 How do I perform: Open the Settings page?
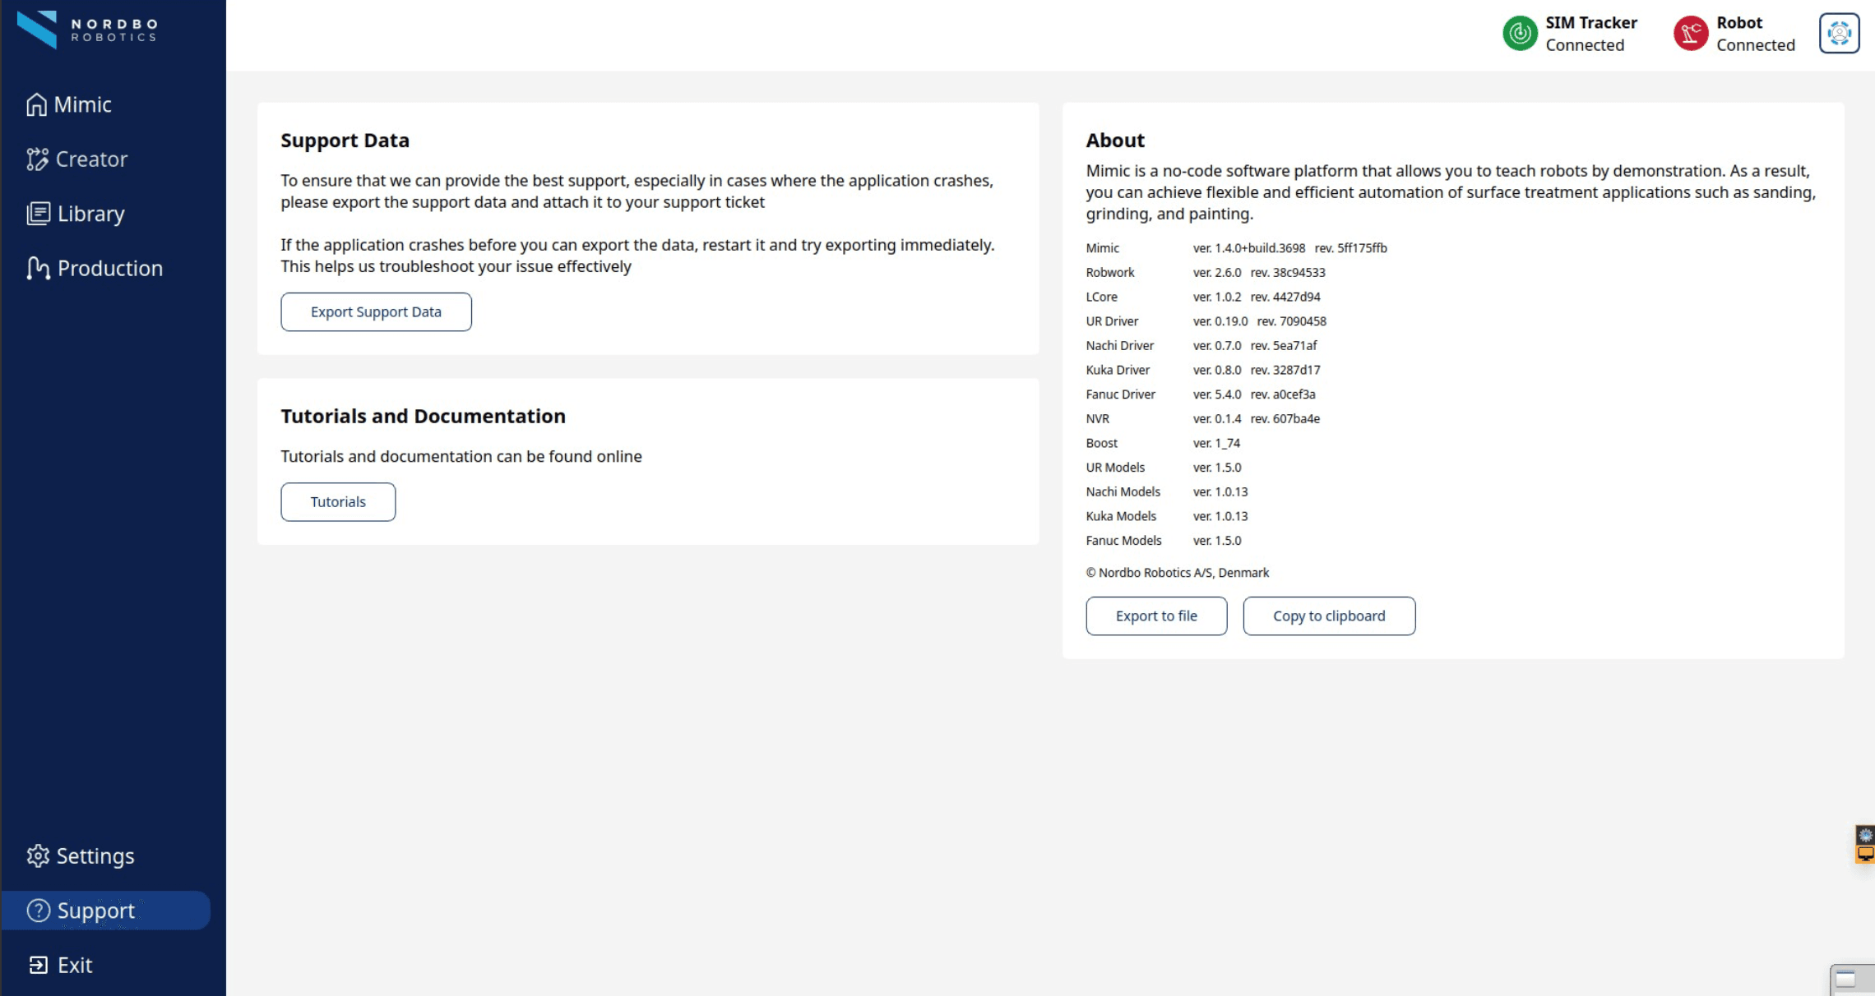click(81, 855)
